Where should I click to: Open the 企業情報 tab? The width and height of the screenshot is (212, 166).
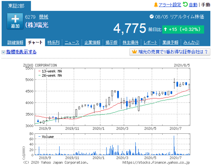coord(92,42)
